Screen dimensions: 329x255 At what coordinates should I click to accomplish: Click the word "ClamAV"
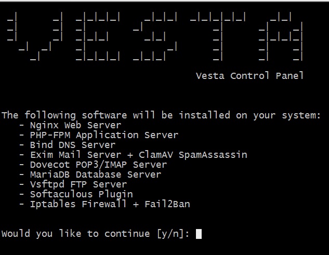click(156, 155)
